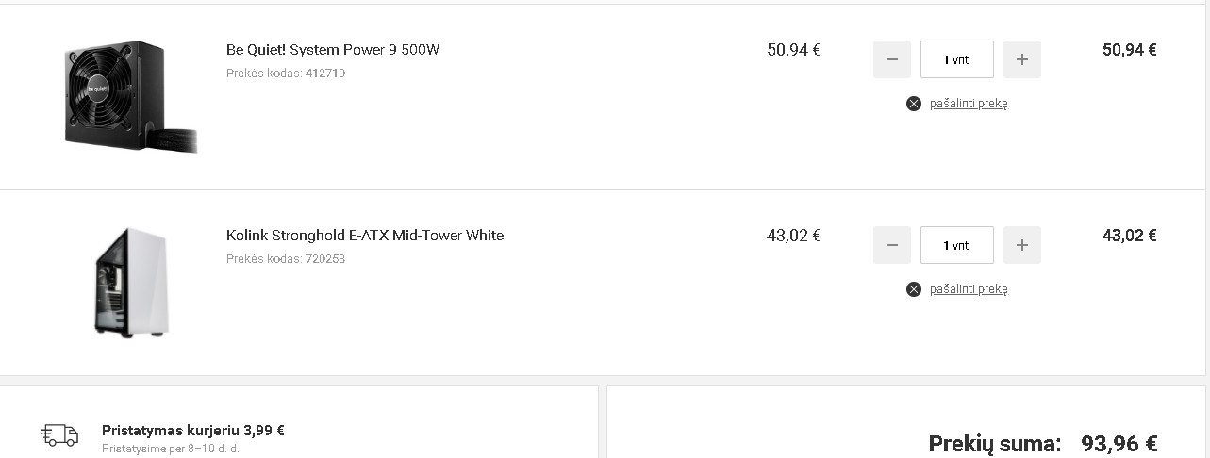The height and width of the screenshot is (458, 1210).
Task: Decrease quantity of Be Quiet! System Power 9
Action: [892, 59]
